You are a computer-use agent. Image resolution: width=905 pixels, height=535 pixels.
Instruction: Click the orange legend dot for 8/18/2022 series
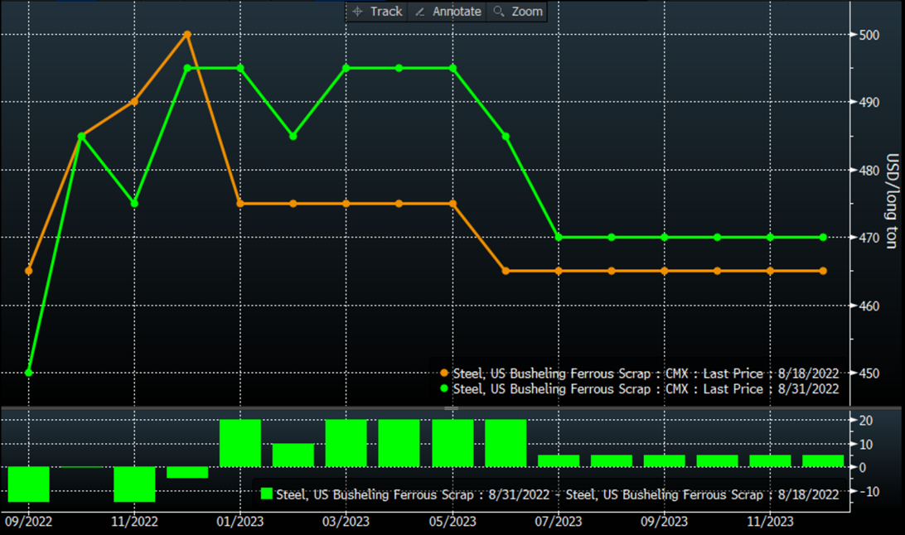click(x=445, y=373)
